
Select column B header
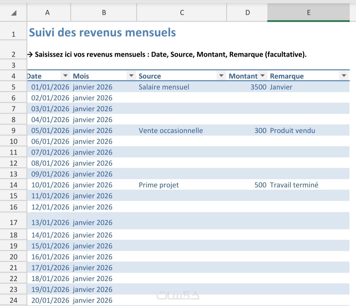coord(104,13)
